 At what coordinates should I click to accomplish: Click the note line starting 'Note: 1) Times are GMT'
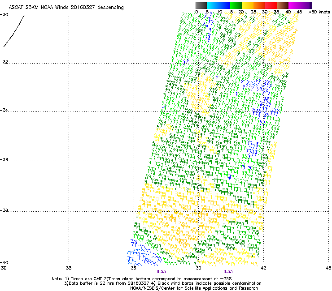pyautogui.click(x=142, y=279)
